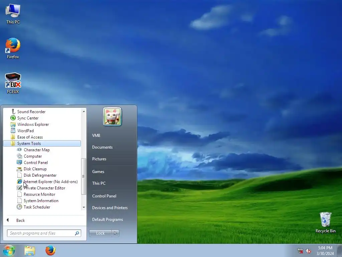
Task: Click the Start orb on the taskbar
Action: [x=9, y=250]
